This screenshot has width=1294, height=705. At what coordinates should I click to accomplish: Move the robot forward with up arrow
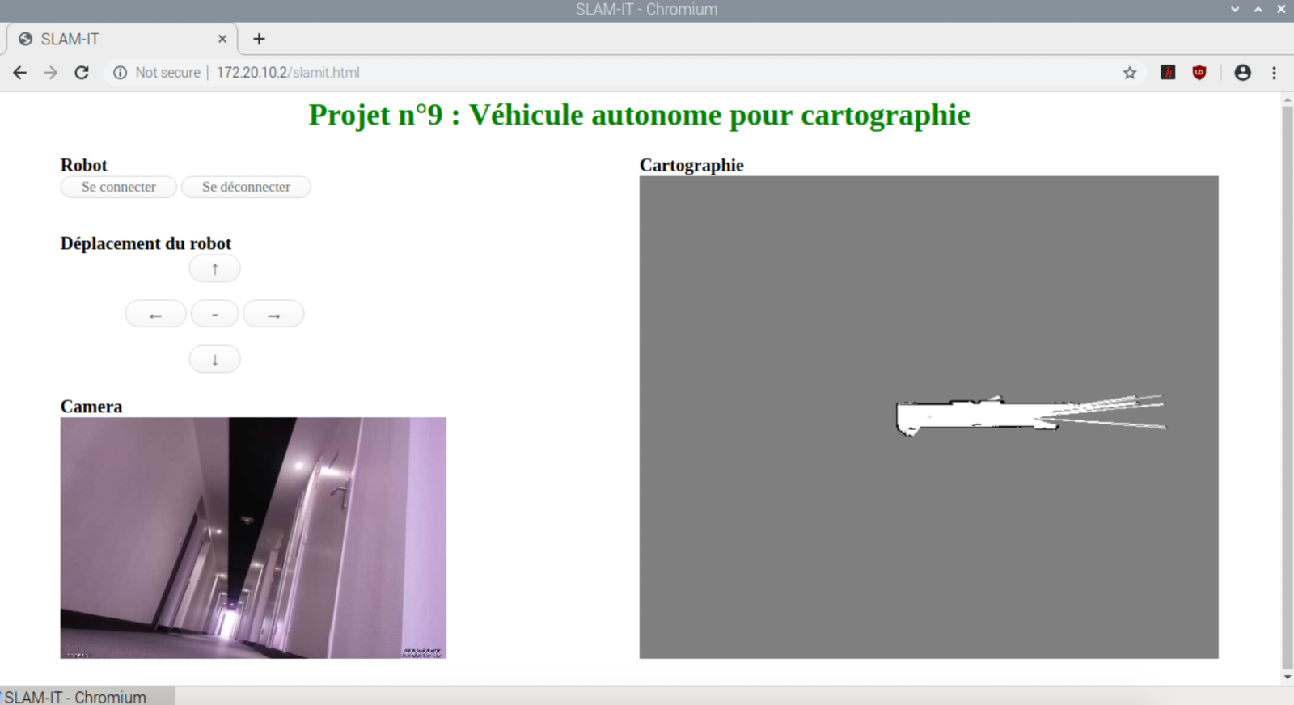tap(214, 269)
